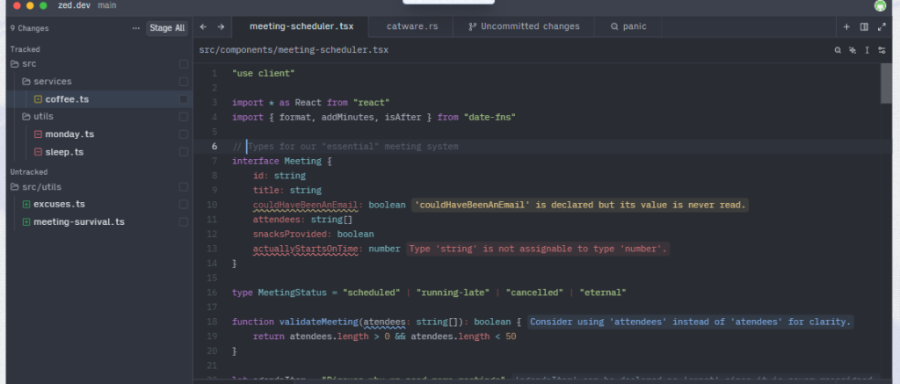Go back with the left arrow
900x384 pixels.
[203, 26]
